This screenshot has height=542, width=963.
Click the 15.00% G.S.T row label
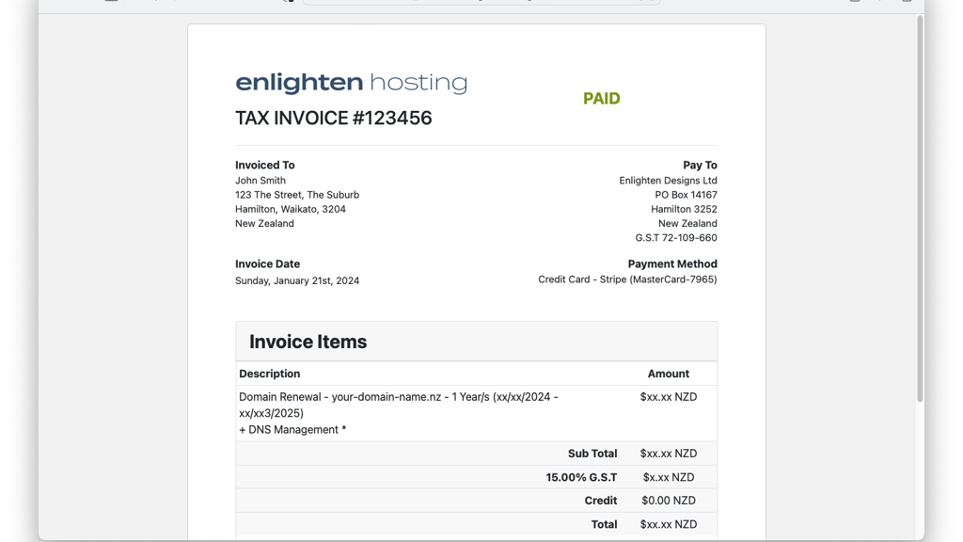581,477
